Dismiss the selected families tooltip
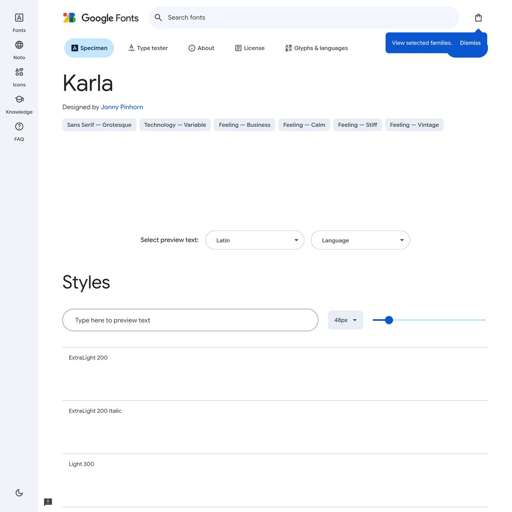The width and height of the screenshot is (512, 512). 470,43
